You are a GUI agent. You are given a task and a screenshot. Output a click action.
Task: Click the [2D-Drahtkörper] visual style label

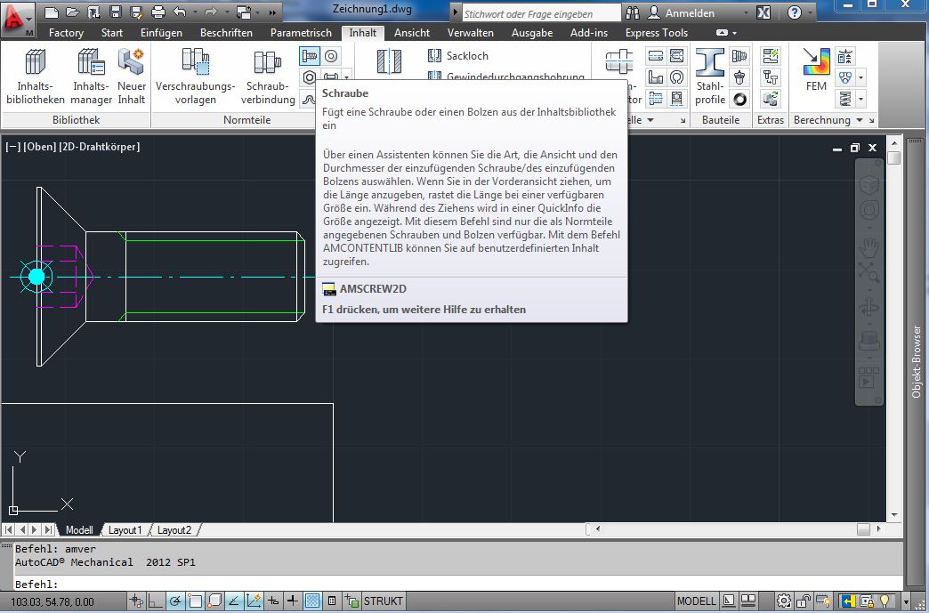coord(100,146)
